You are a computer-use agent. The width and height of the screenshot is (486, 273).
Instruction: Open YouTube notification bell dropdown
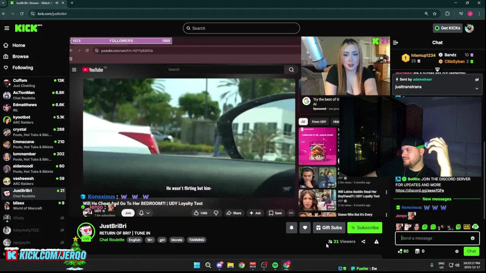pyautogui.click(x=144, y=213)
